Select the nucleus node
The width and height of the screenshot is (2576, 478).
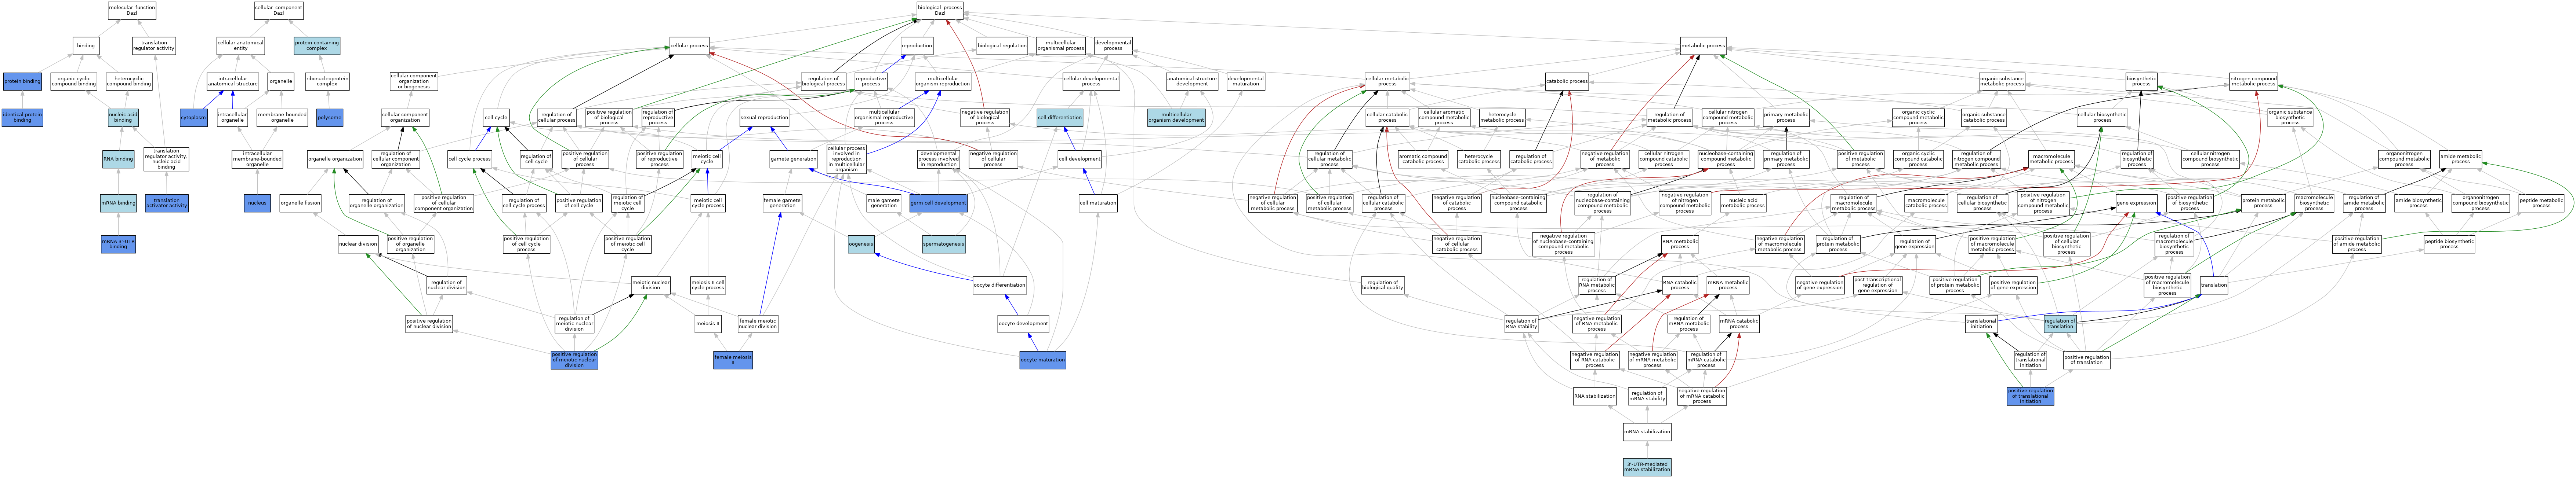coord(257,203)
